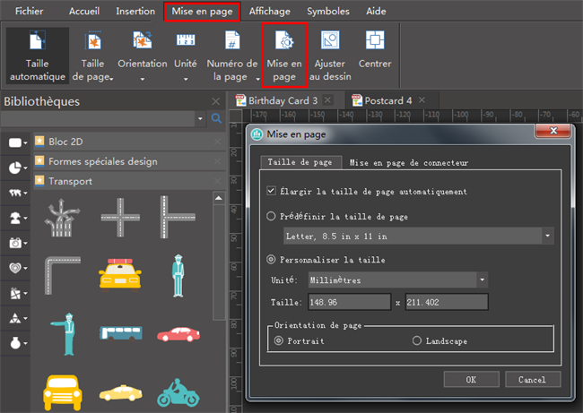Select Prédéfinir la taille de page option
This screenshot has height=413, width=583.
(x=272, y=216)
